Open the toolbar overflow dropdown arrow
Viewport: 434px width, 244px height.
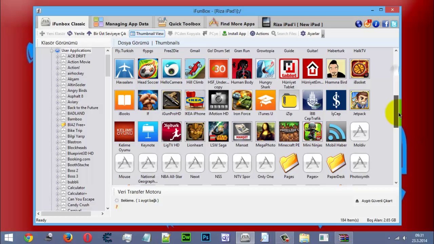coord(323,34)
